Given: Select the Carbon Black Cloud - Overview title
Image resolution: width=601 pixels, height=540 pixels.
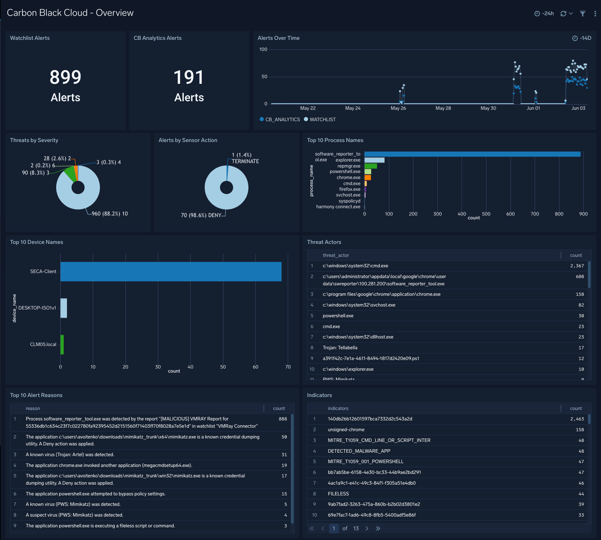Looking at the screenshot, I should coord(70,13).
